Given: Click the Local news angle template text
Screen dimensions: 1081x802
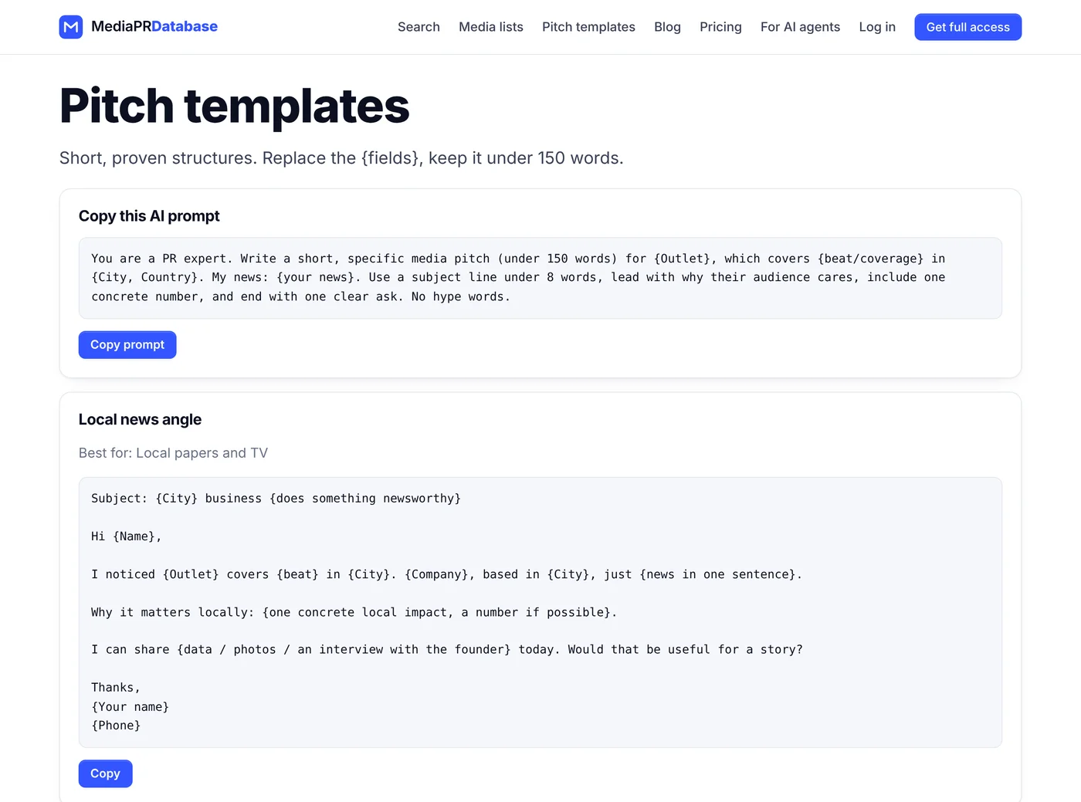Looking at the screenshot, I should point(540,612).
